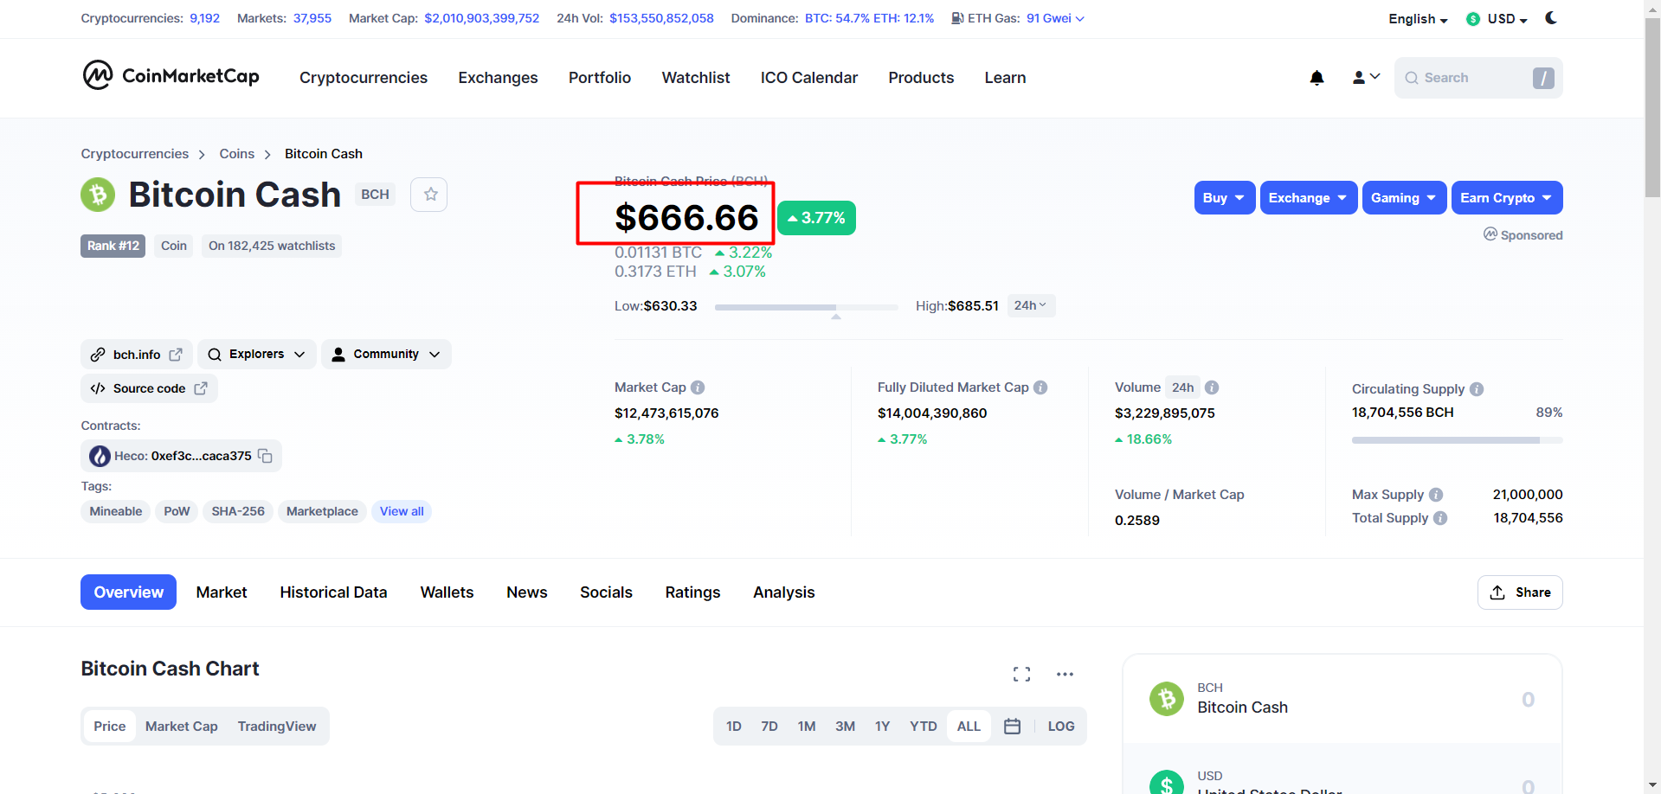Click the Total Supply info icon
Screen dimensions: 1661x794
pos(1440,518)
